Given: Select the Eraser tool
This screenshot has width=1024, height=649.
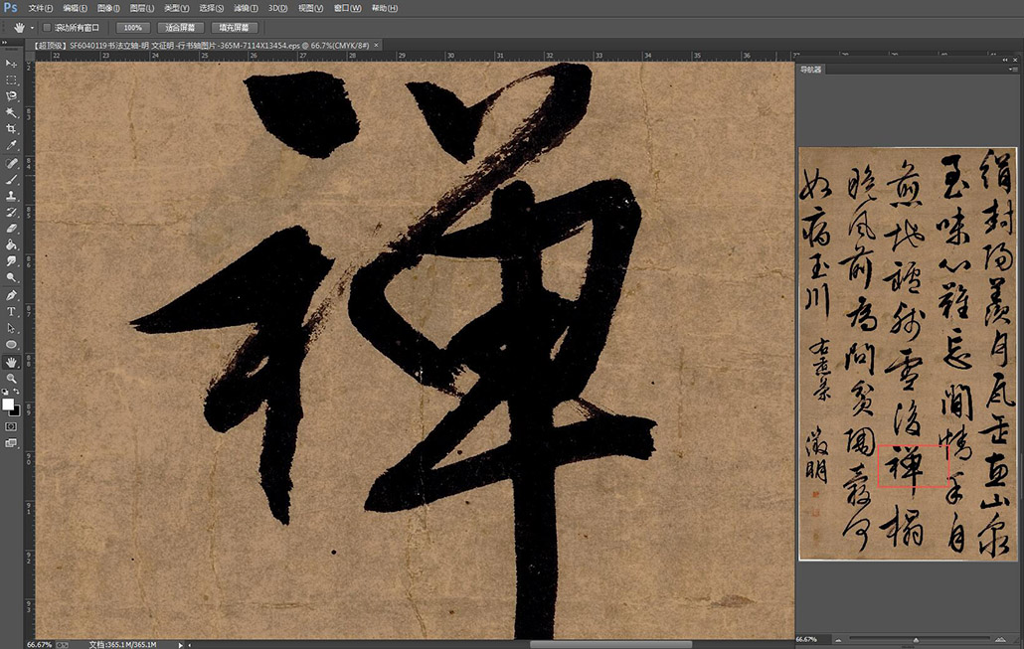Looking at the screenshot, I should 11,229.
